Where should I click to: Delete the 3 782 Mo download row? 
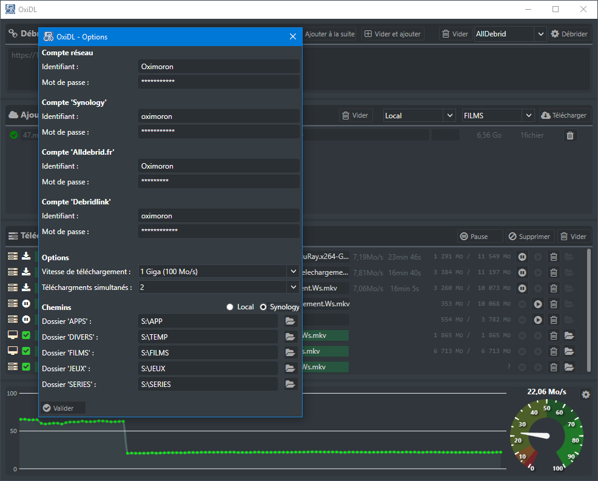(x=553, y=320)
